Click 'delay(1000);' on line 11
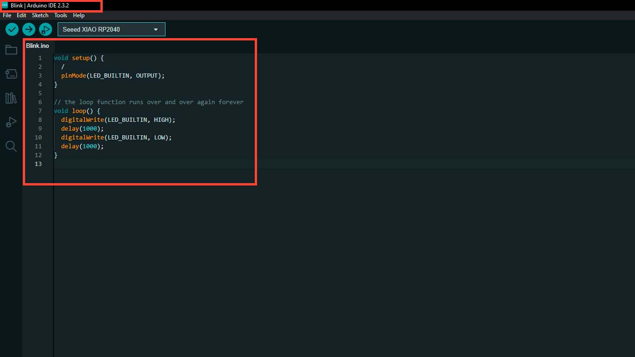635x357 pixels. pyautogui.click(x=83, y=146)
